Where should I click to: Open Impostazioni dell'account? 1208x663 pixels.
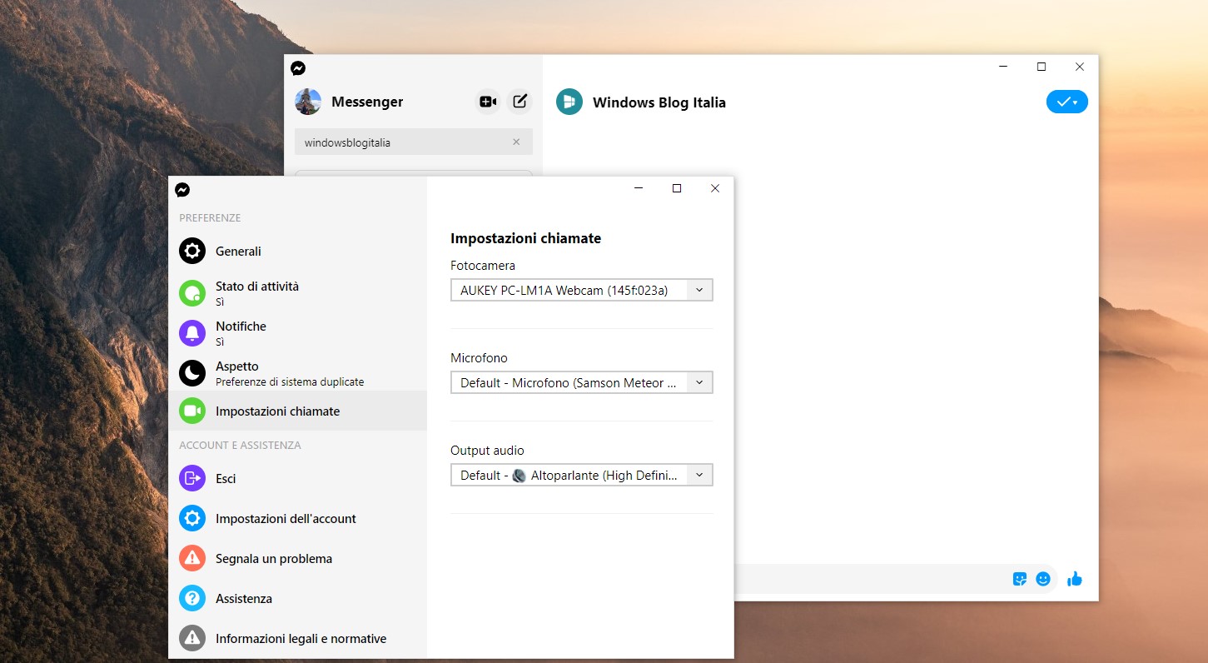[x=297, y=518]
